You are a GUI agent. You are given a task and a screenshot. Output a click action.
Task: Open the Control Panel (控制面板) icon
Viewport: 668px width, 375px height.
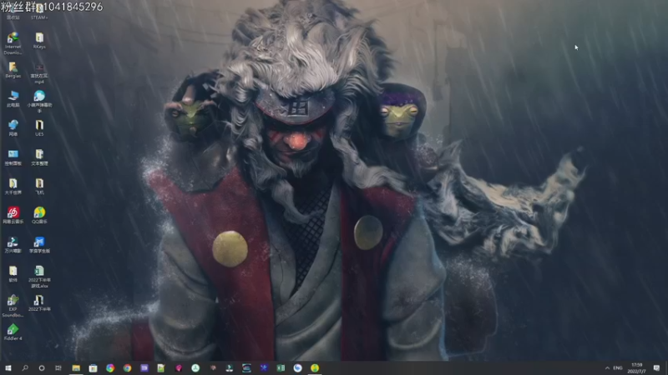pos(13,157)
